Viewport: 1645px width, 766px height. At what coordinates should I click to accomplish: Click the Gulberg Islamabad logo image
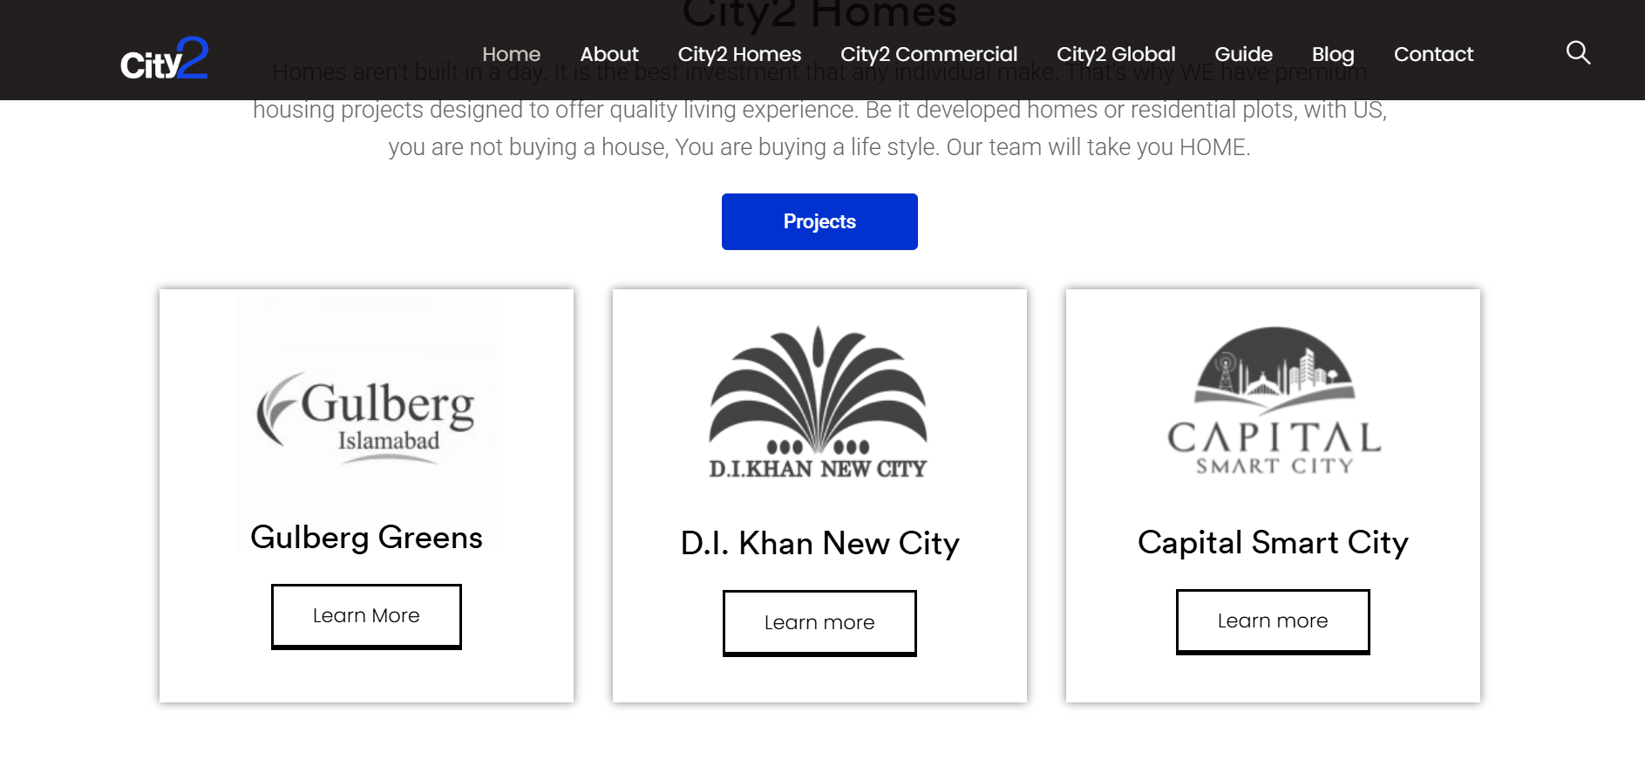pyautogui.click(x=366, y=412)
